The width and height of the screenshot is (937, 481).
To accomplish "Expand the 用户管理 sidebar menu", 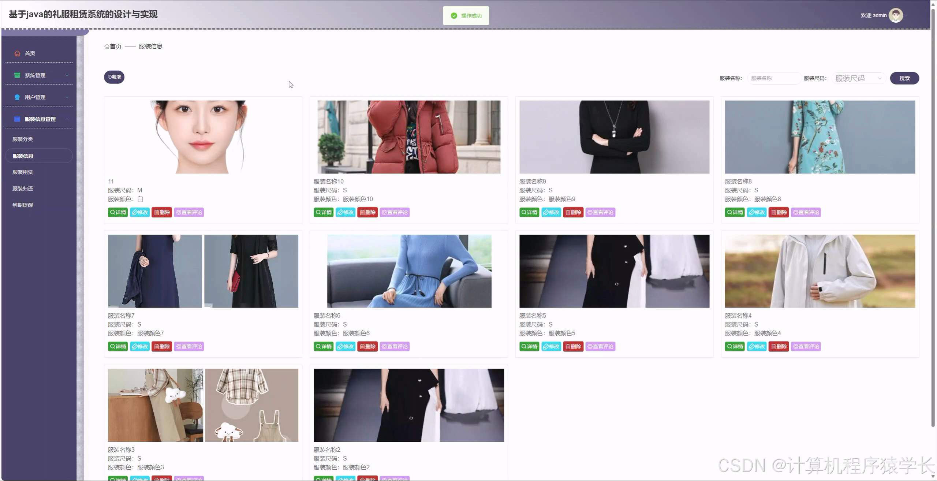I will coord(40,97).
